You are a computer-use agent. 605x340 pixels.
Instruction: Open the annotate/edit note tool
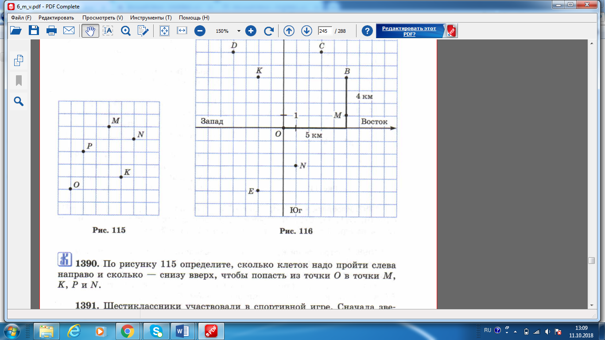(x=143, y=31)
